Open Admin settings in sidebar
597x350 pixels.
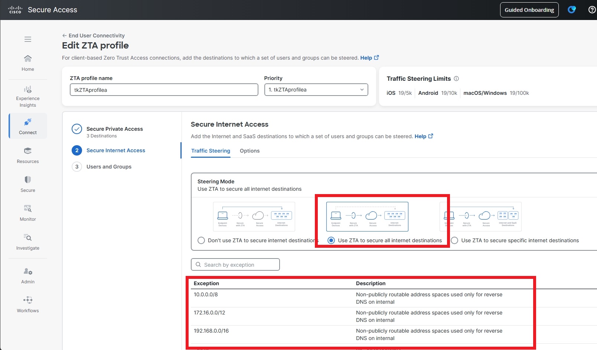click(28, 276)
